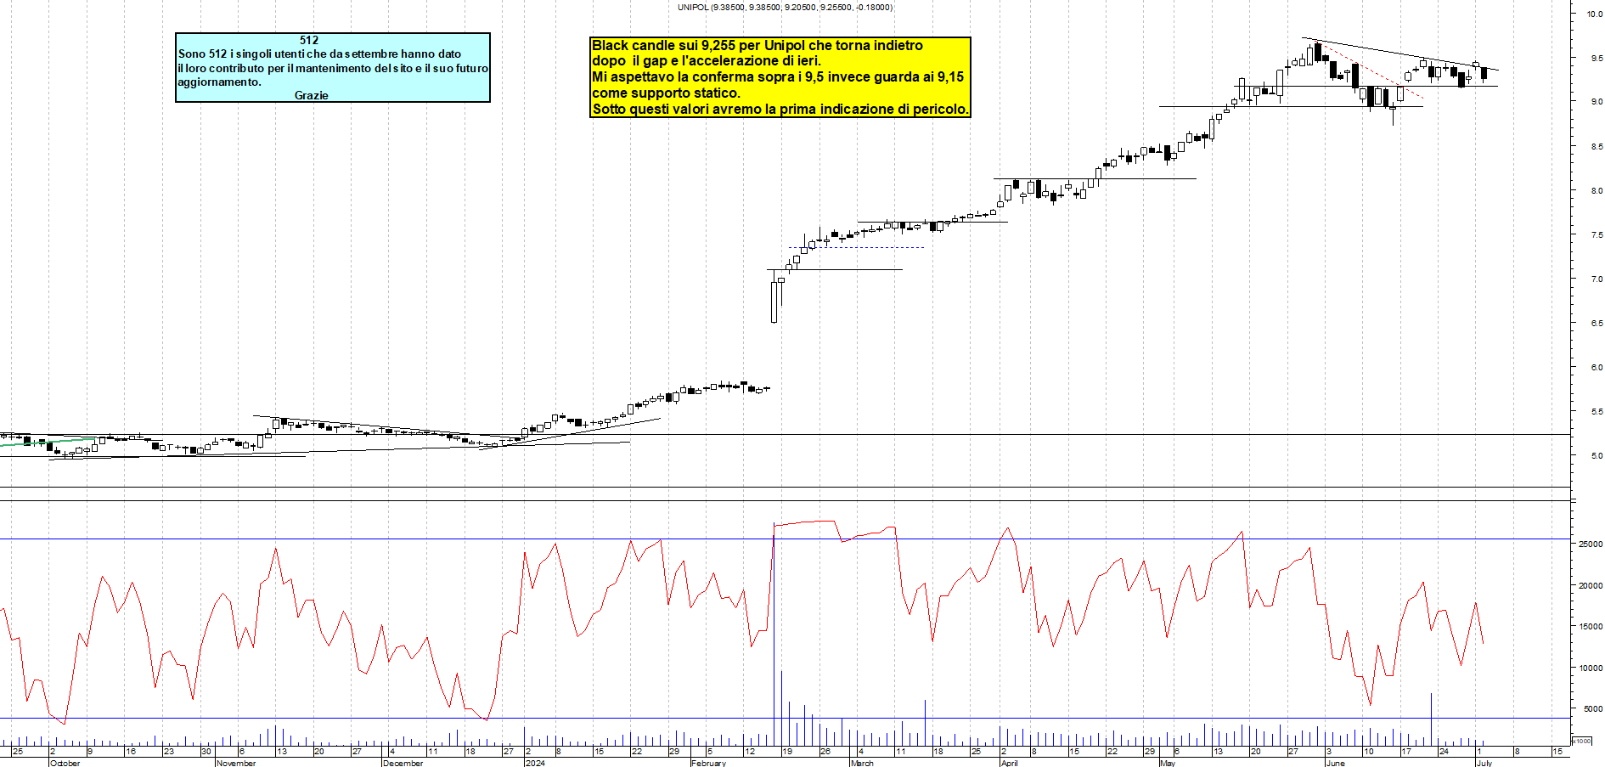Click the May month label on time axis

pyautogui.click(x=1168, y=763)
